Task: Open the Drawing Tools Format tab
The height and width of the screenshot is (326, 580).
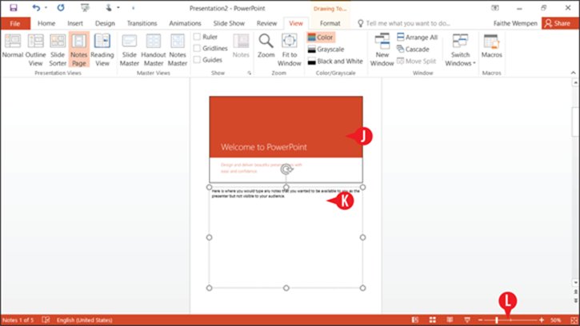Action: 330,23
